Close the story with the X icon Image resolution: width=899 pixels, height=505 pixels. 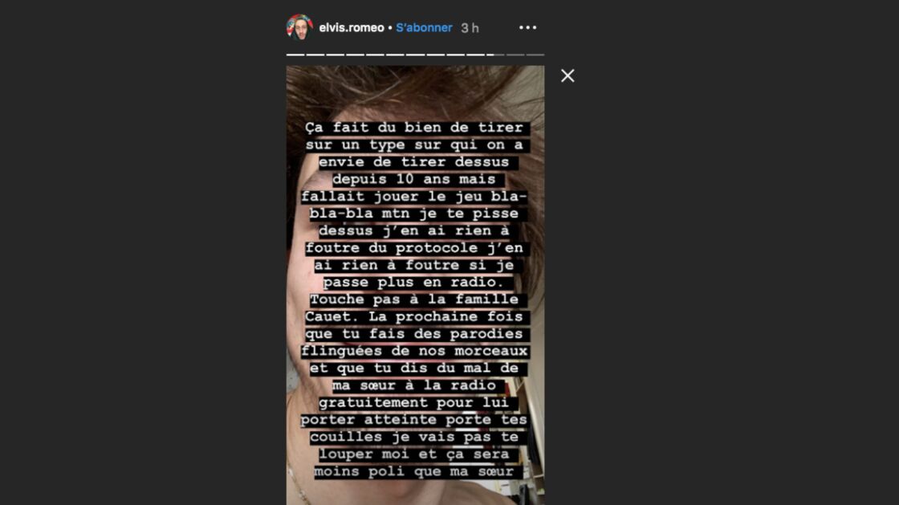[567, 75]
